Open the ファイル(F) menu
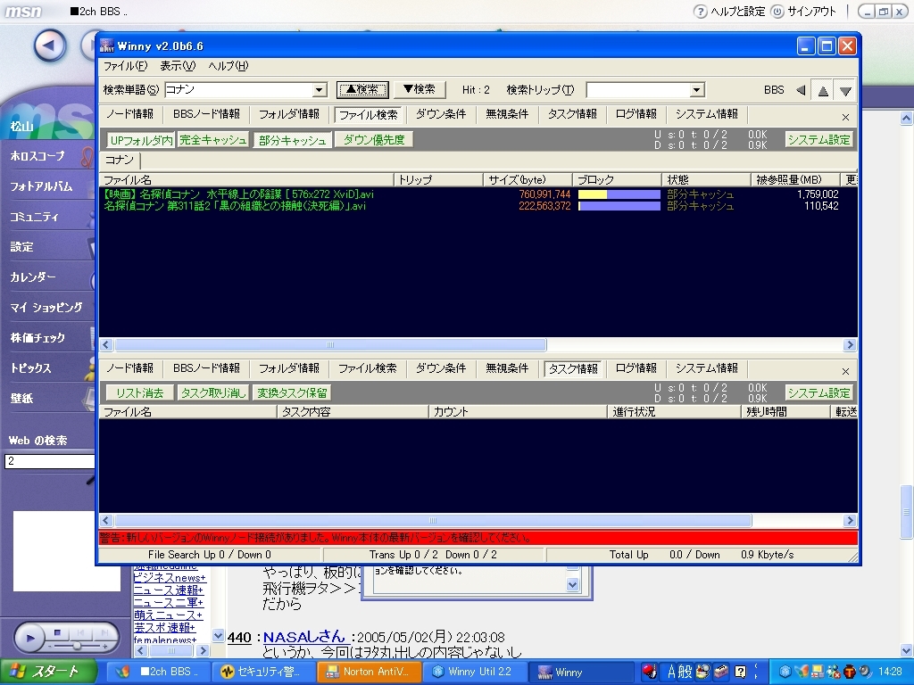Image resolution: width=914 pixels, height=685 pixels. pyautogui.click(x=125, y=66)
